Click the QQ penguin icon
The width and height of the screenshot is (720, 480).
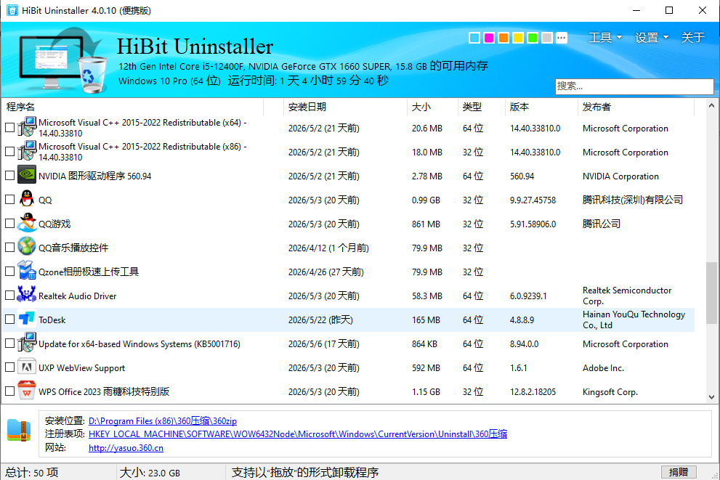coord(27,199)
